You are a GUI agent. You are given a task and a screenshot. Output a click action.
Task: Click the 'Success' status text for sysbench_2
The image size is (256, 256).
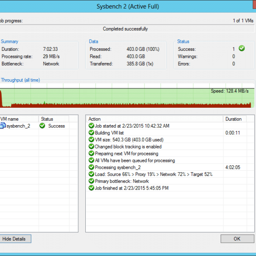tap(56, 126)
